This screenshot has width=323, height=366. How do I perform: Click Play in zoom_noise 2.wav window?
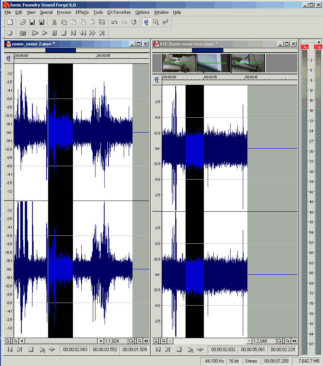point(42,349)
